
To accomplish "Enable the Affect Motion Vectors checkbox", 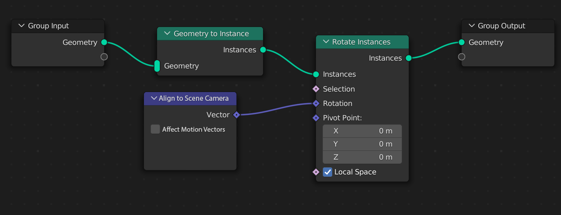I will [x=155, y=129].
